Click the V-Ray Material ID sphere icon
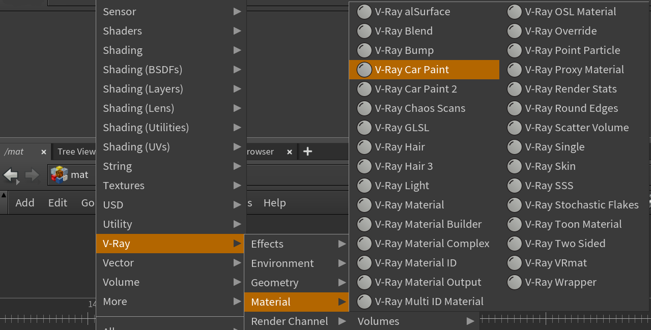The height and width of the screenshot is (330, 651). pyautogui.click(x=364, y=263)
